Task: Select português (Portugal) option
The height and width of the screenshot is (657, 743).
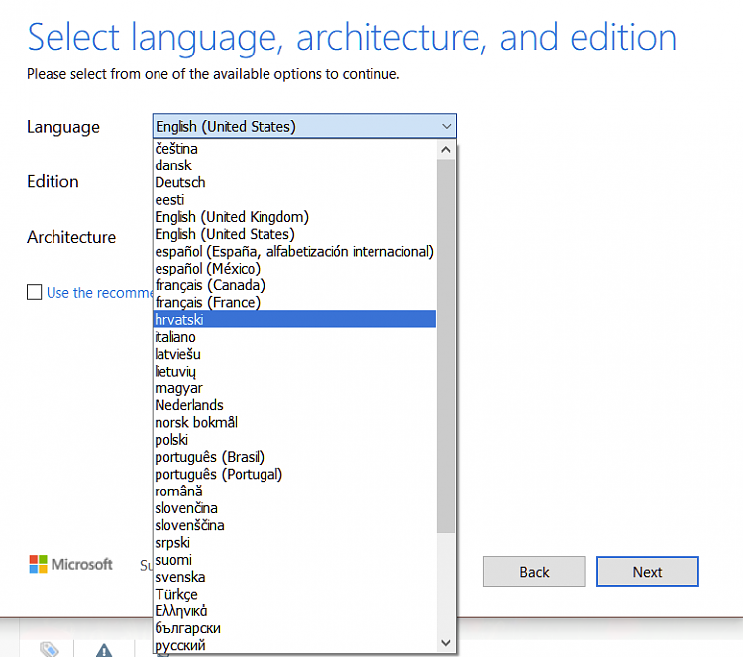Action: click(x=295, y=474)
